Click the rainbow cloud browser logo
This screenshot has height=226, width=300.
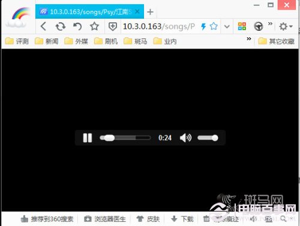19,17
